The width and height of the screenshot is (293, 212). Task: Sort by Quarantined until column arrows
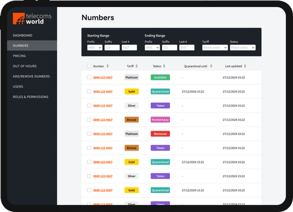pos(211,66)
